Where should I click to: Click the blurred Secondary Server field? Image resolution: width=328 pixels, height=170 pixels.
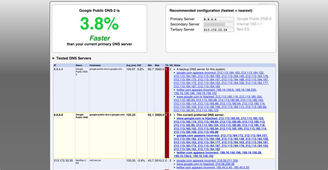coord(219,24)
